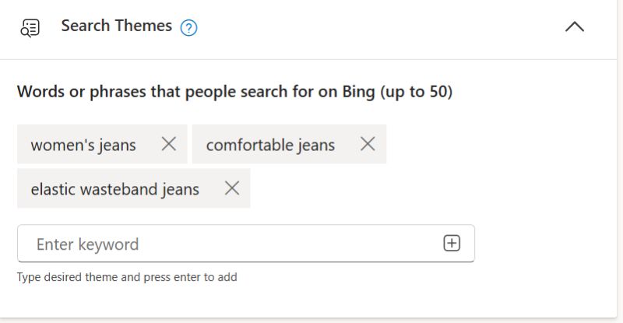Remove "elastic wasteband jeans" using its X
Image resolution: width=623 pixels, height=323 pixels.
(x=231, y=188)
